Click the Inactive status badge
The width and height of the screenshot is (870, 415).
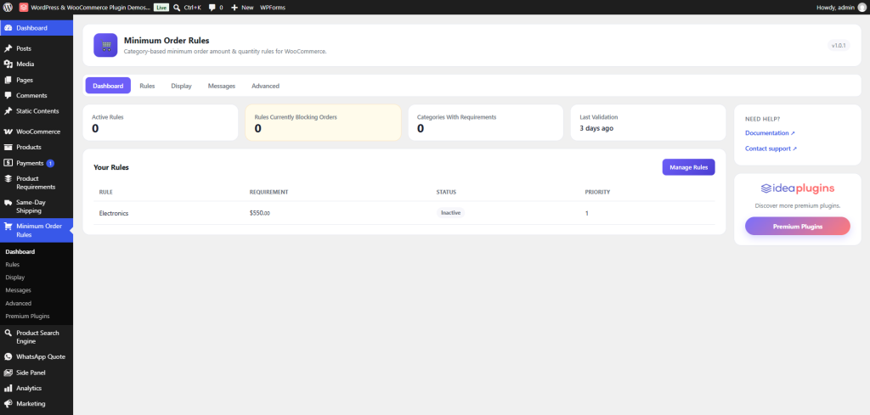[450, 213]
